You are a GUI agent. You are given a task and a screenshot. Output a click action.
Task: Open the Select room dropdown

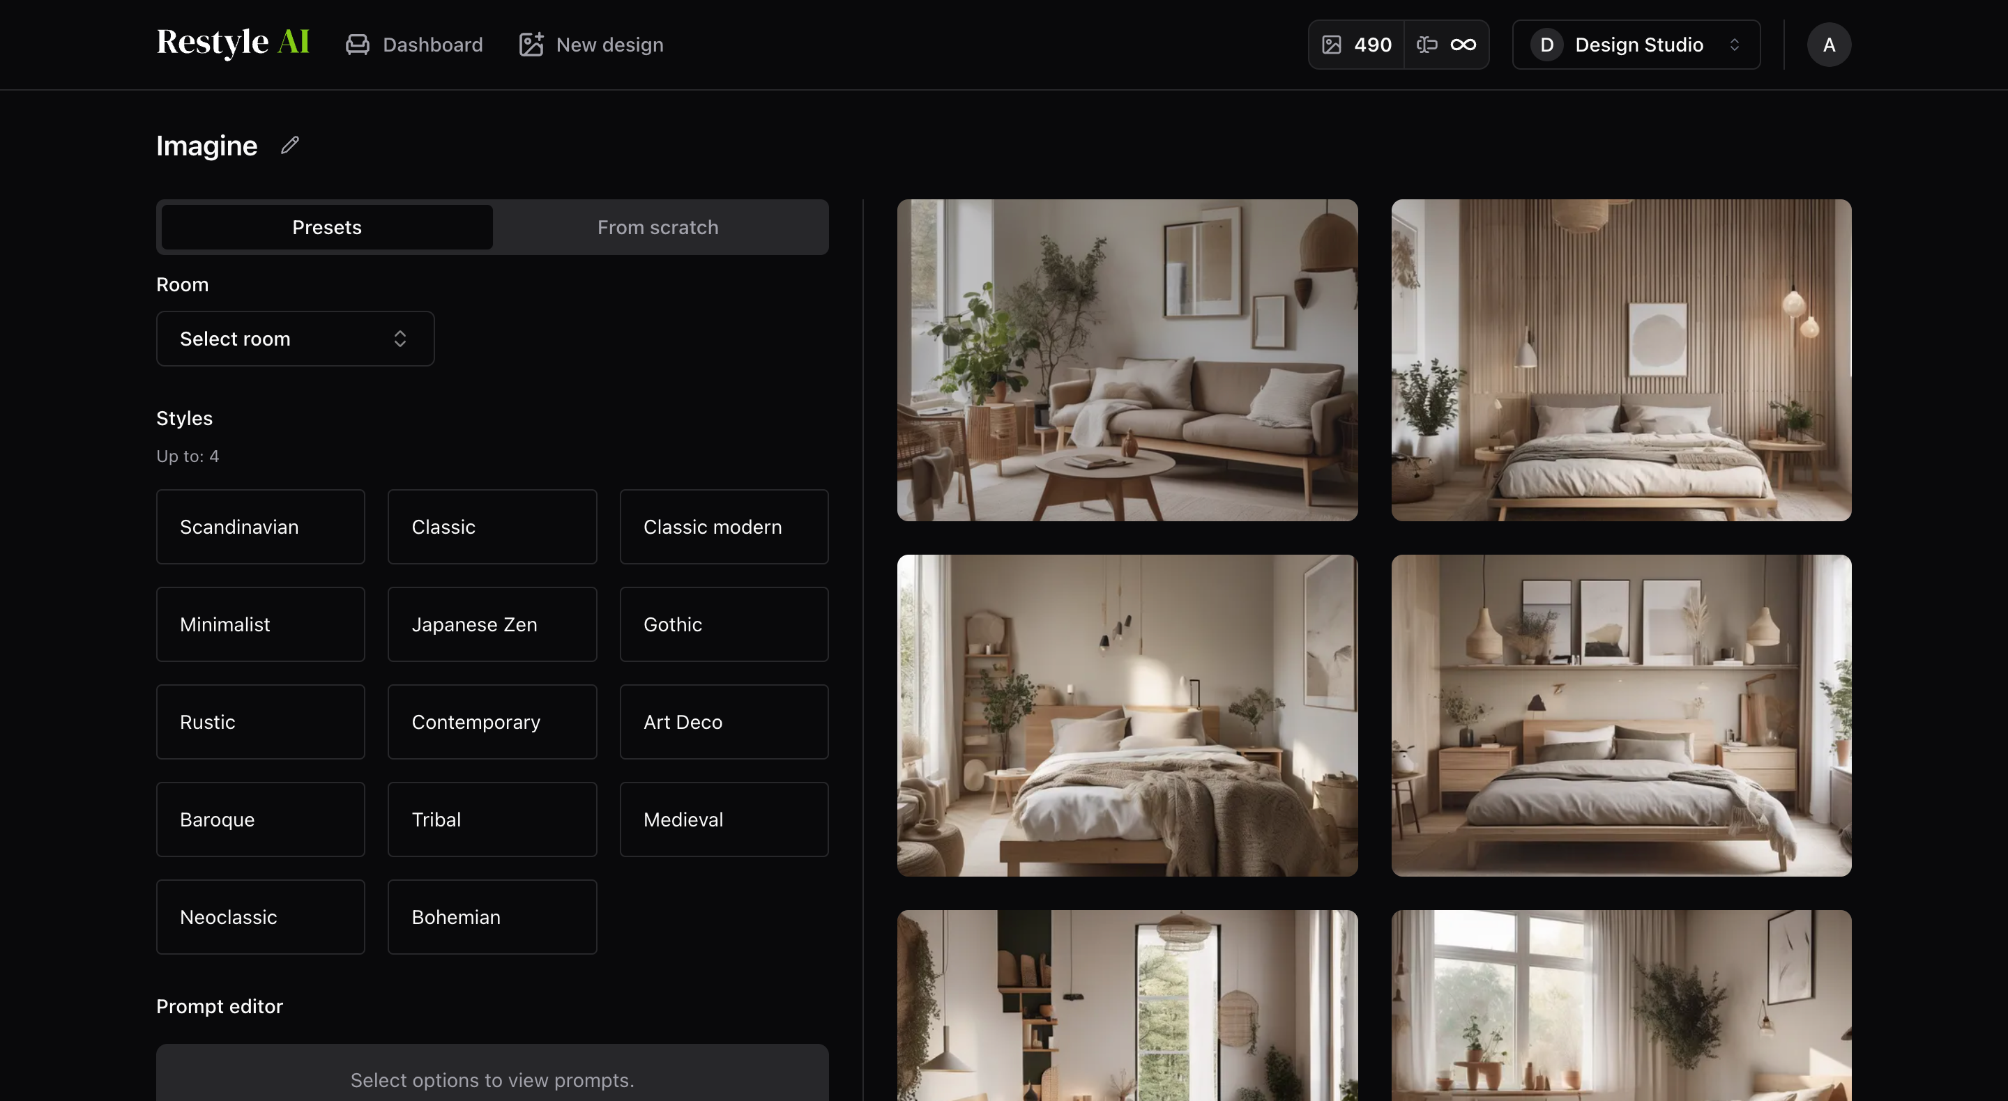295,339
